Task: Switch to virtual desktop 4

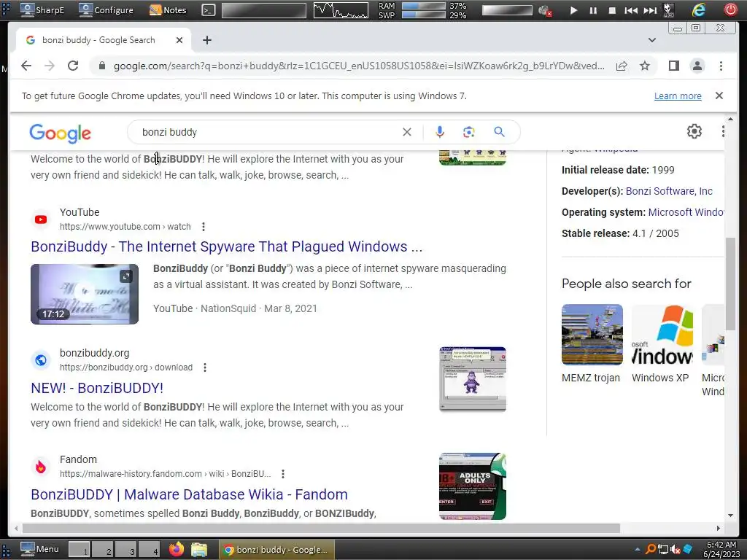Action: point(149,550)
